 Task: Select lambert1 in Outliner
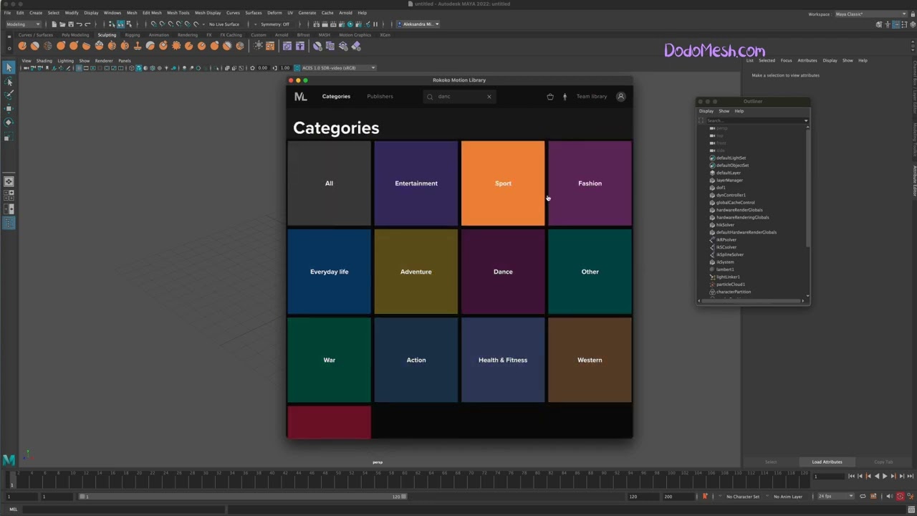click(725, 269)
